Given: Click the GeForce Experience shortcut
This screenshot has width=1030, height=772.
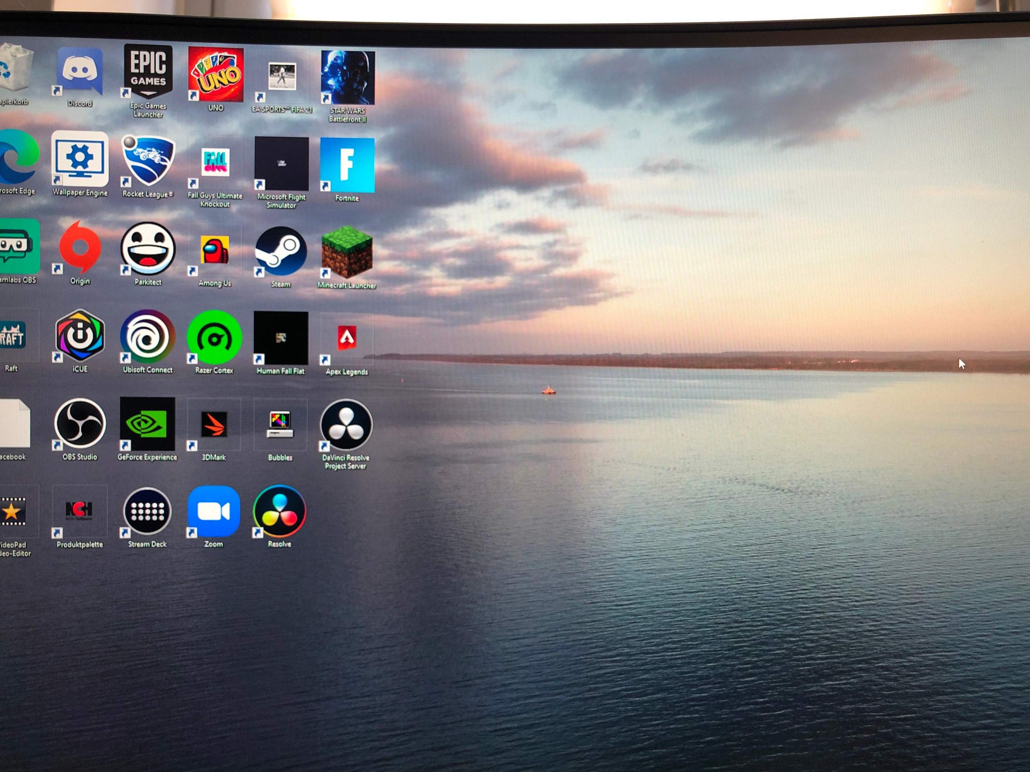Looking at the screenshot, I should tap(148, 424).
